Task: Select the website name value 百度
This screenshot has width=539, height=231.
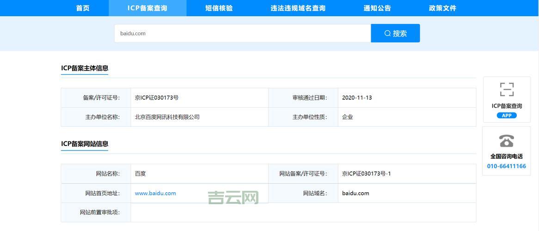Action: 140,174
